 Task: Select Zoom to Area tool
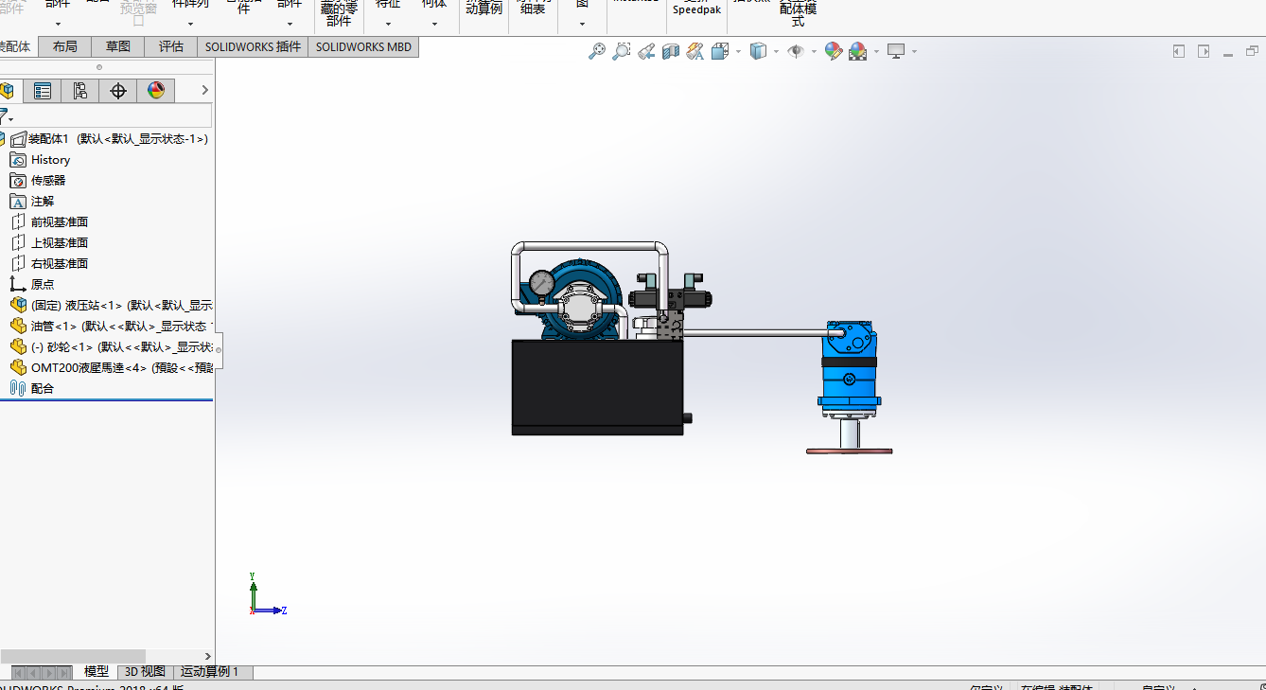coord(622,51)
